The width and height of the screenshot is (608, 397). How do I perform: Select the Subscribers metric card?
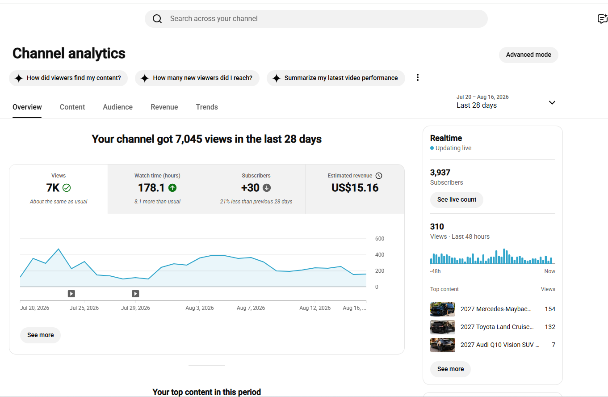click(256, 189)
